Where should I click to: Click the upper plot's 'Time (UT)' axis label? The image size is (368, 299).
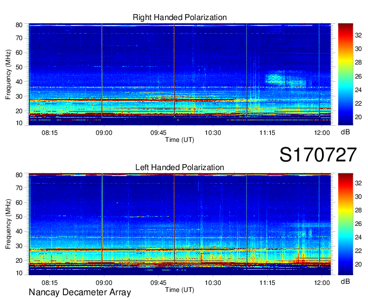pos(180,140)
